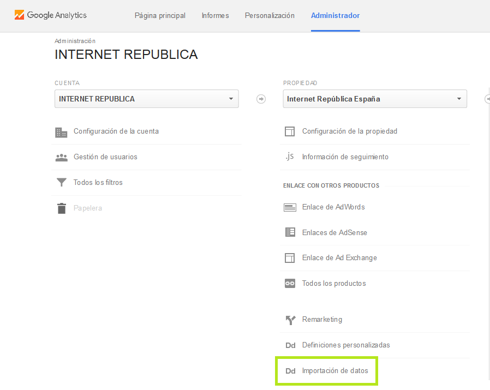Image resolution: width=490 pixels, height=390 pixels.
Task: Click the .js tracking information icon
Action: [290, 157]
